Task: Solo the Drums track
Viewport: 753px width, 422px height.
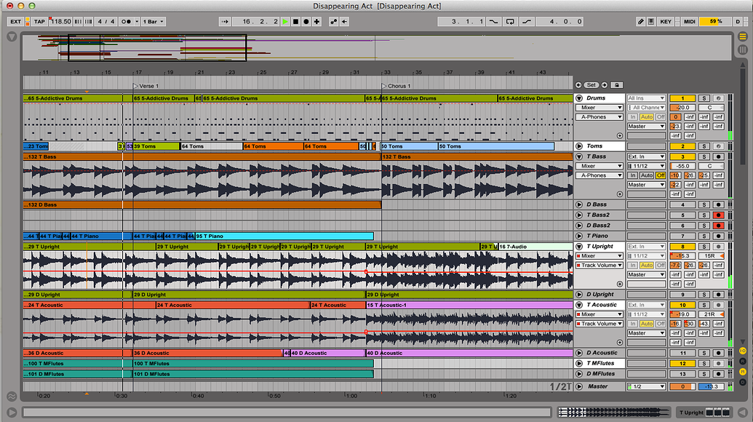Action: pyautogui.click(x=704, y=98)
